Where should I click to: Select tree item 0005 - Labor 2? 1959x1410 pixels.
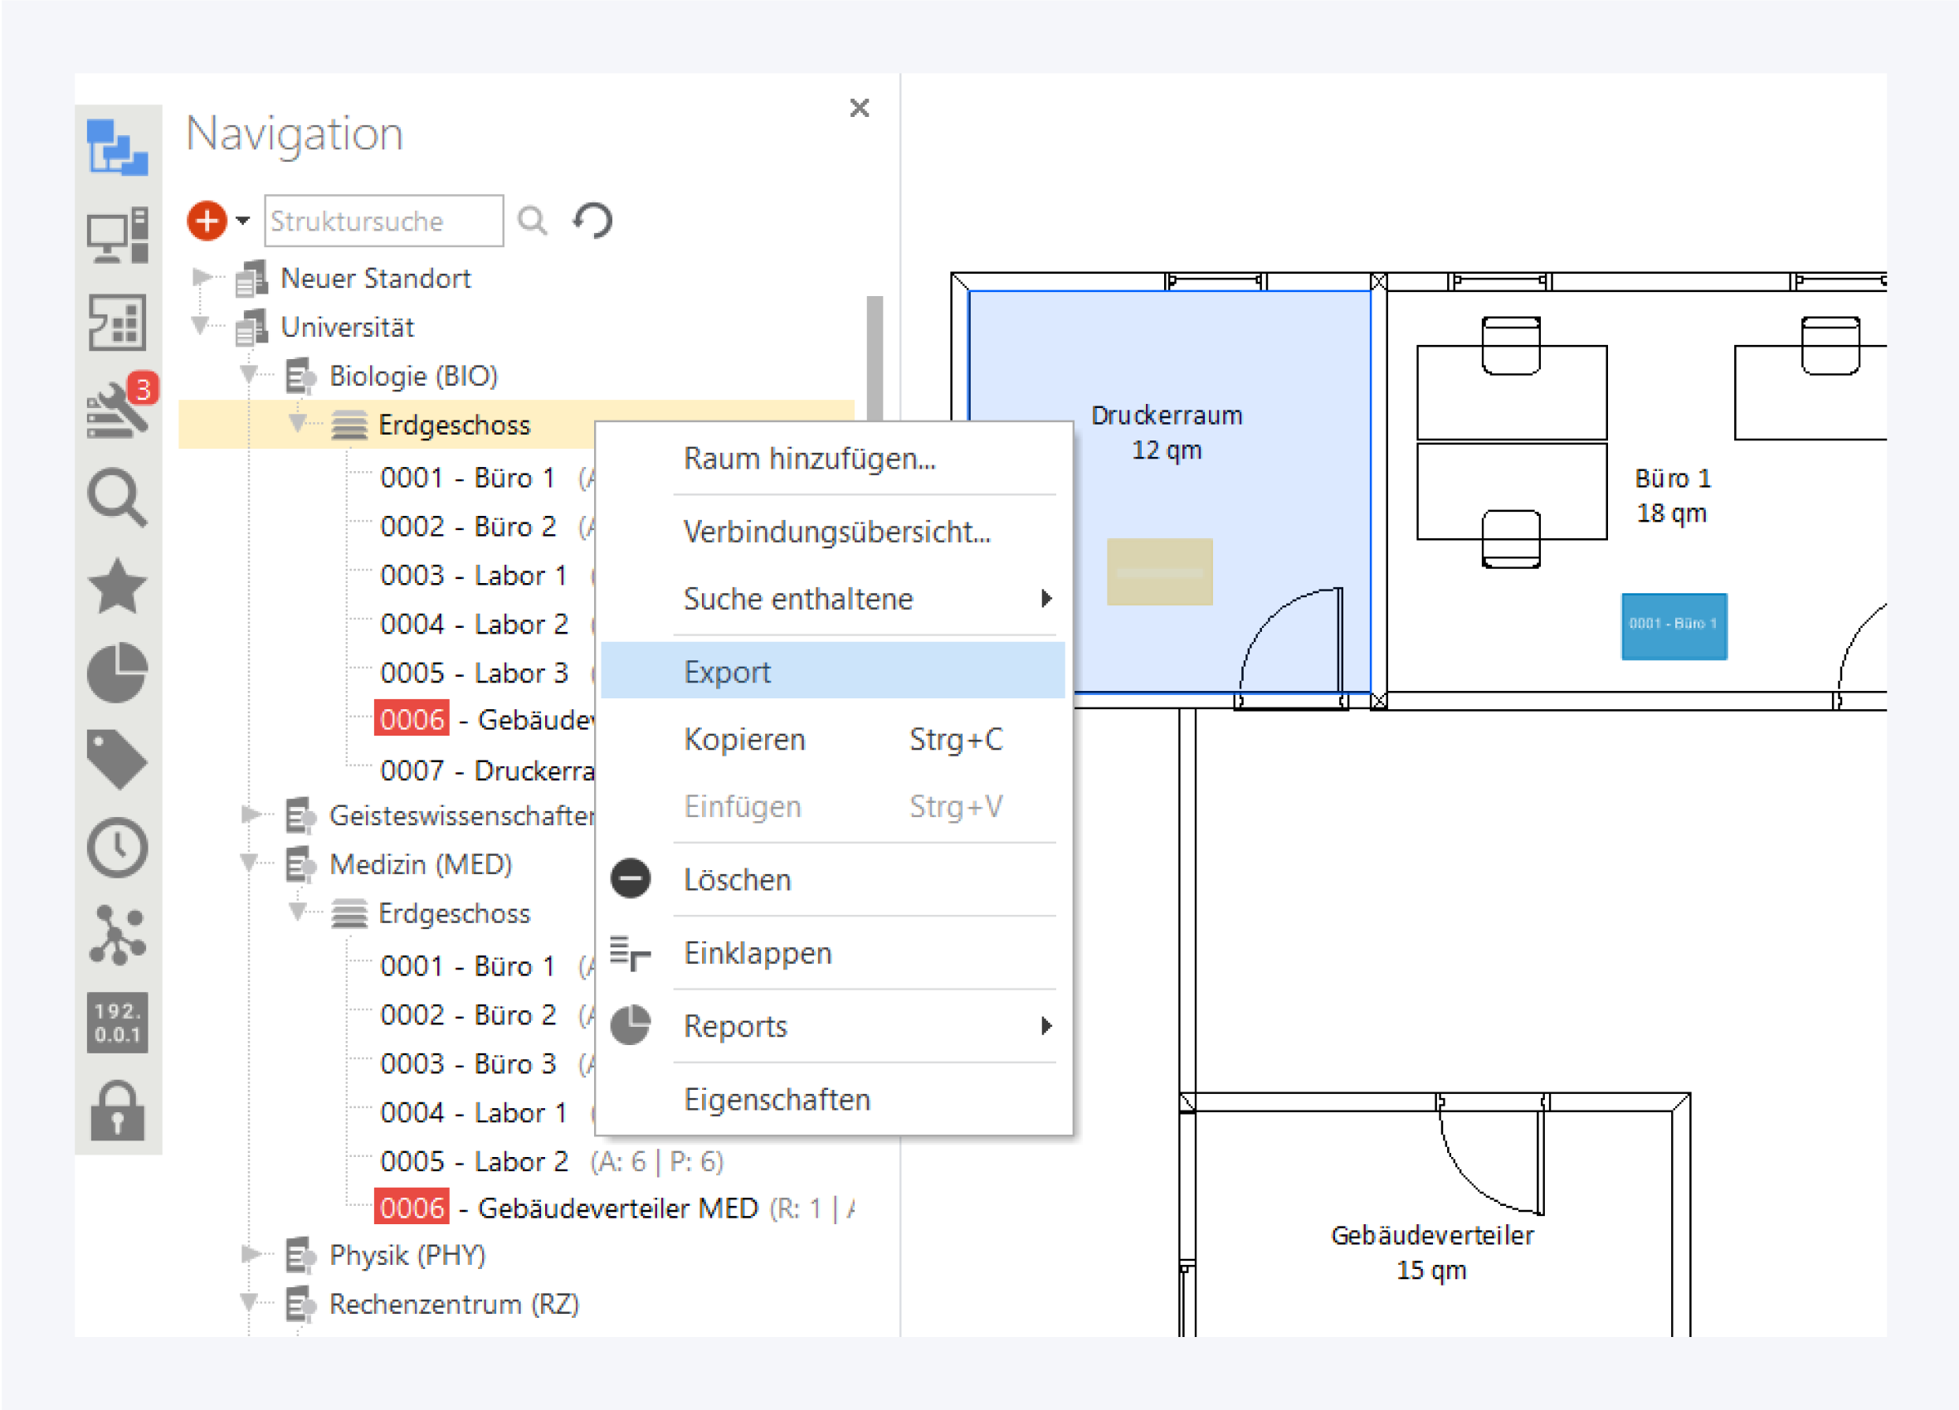pyautogui.click(x=475, y=1161)
